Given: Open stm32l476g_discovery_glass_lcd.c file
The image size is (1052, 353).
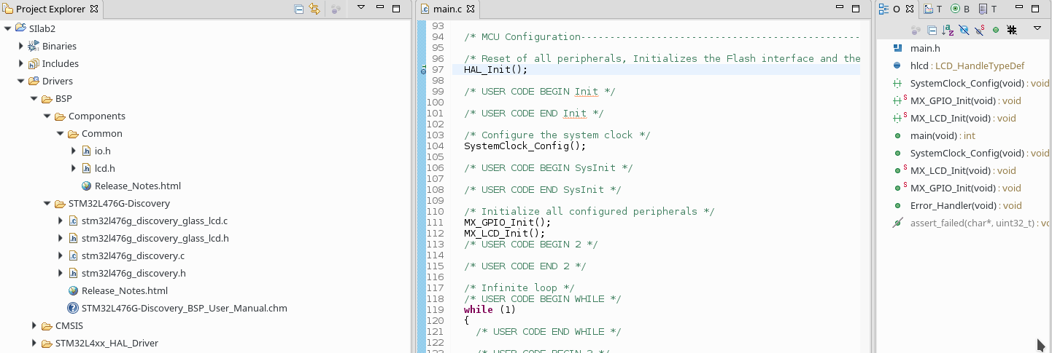Looking at the screenshot, I should (154, 221).
